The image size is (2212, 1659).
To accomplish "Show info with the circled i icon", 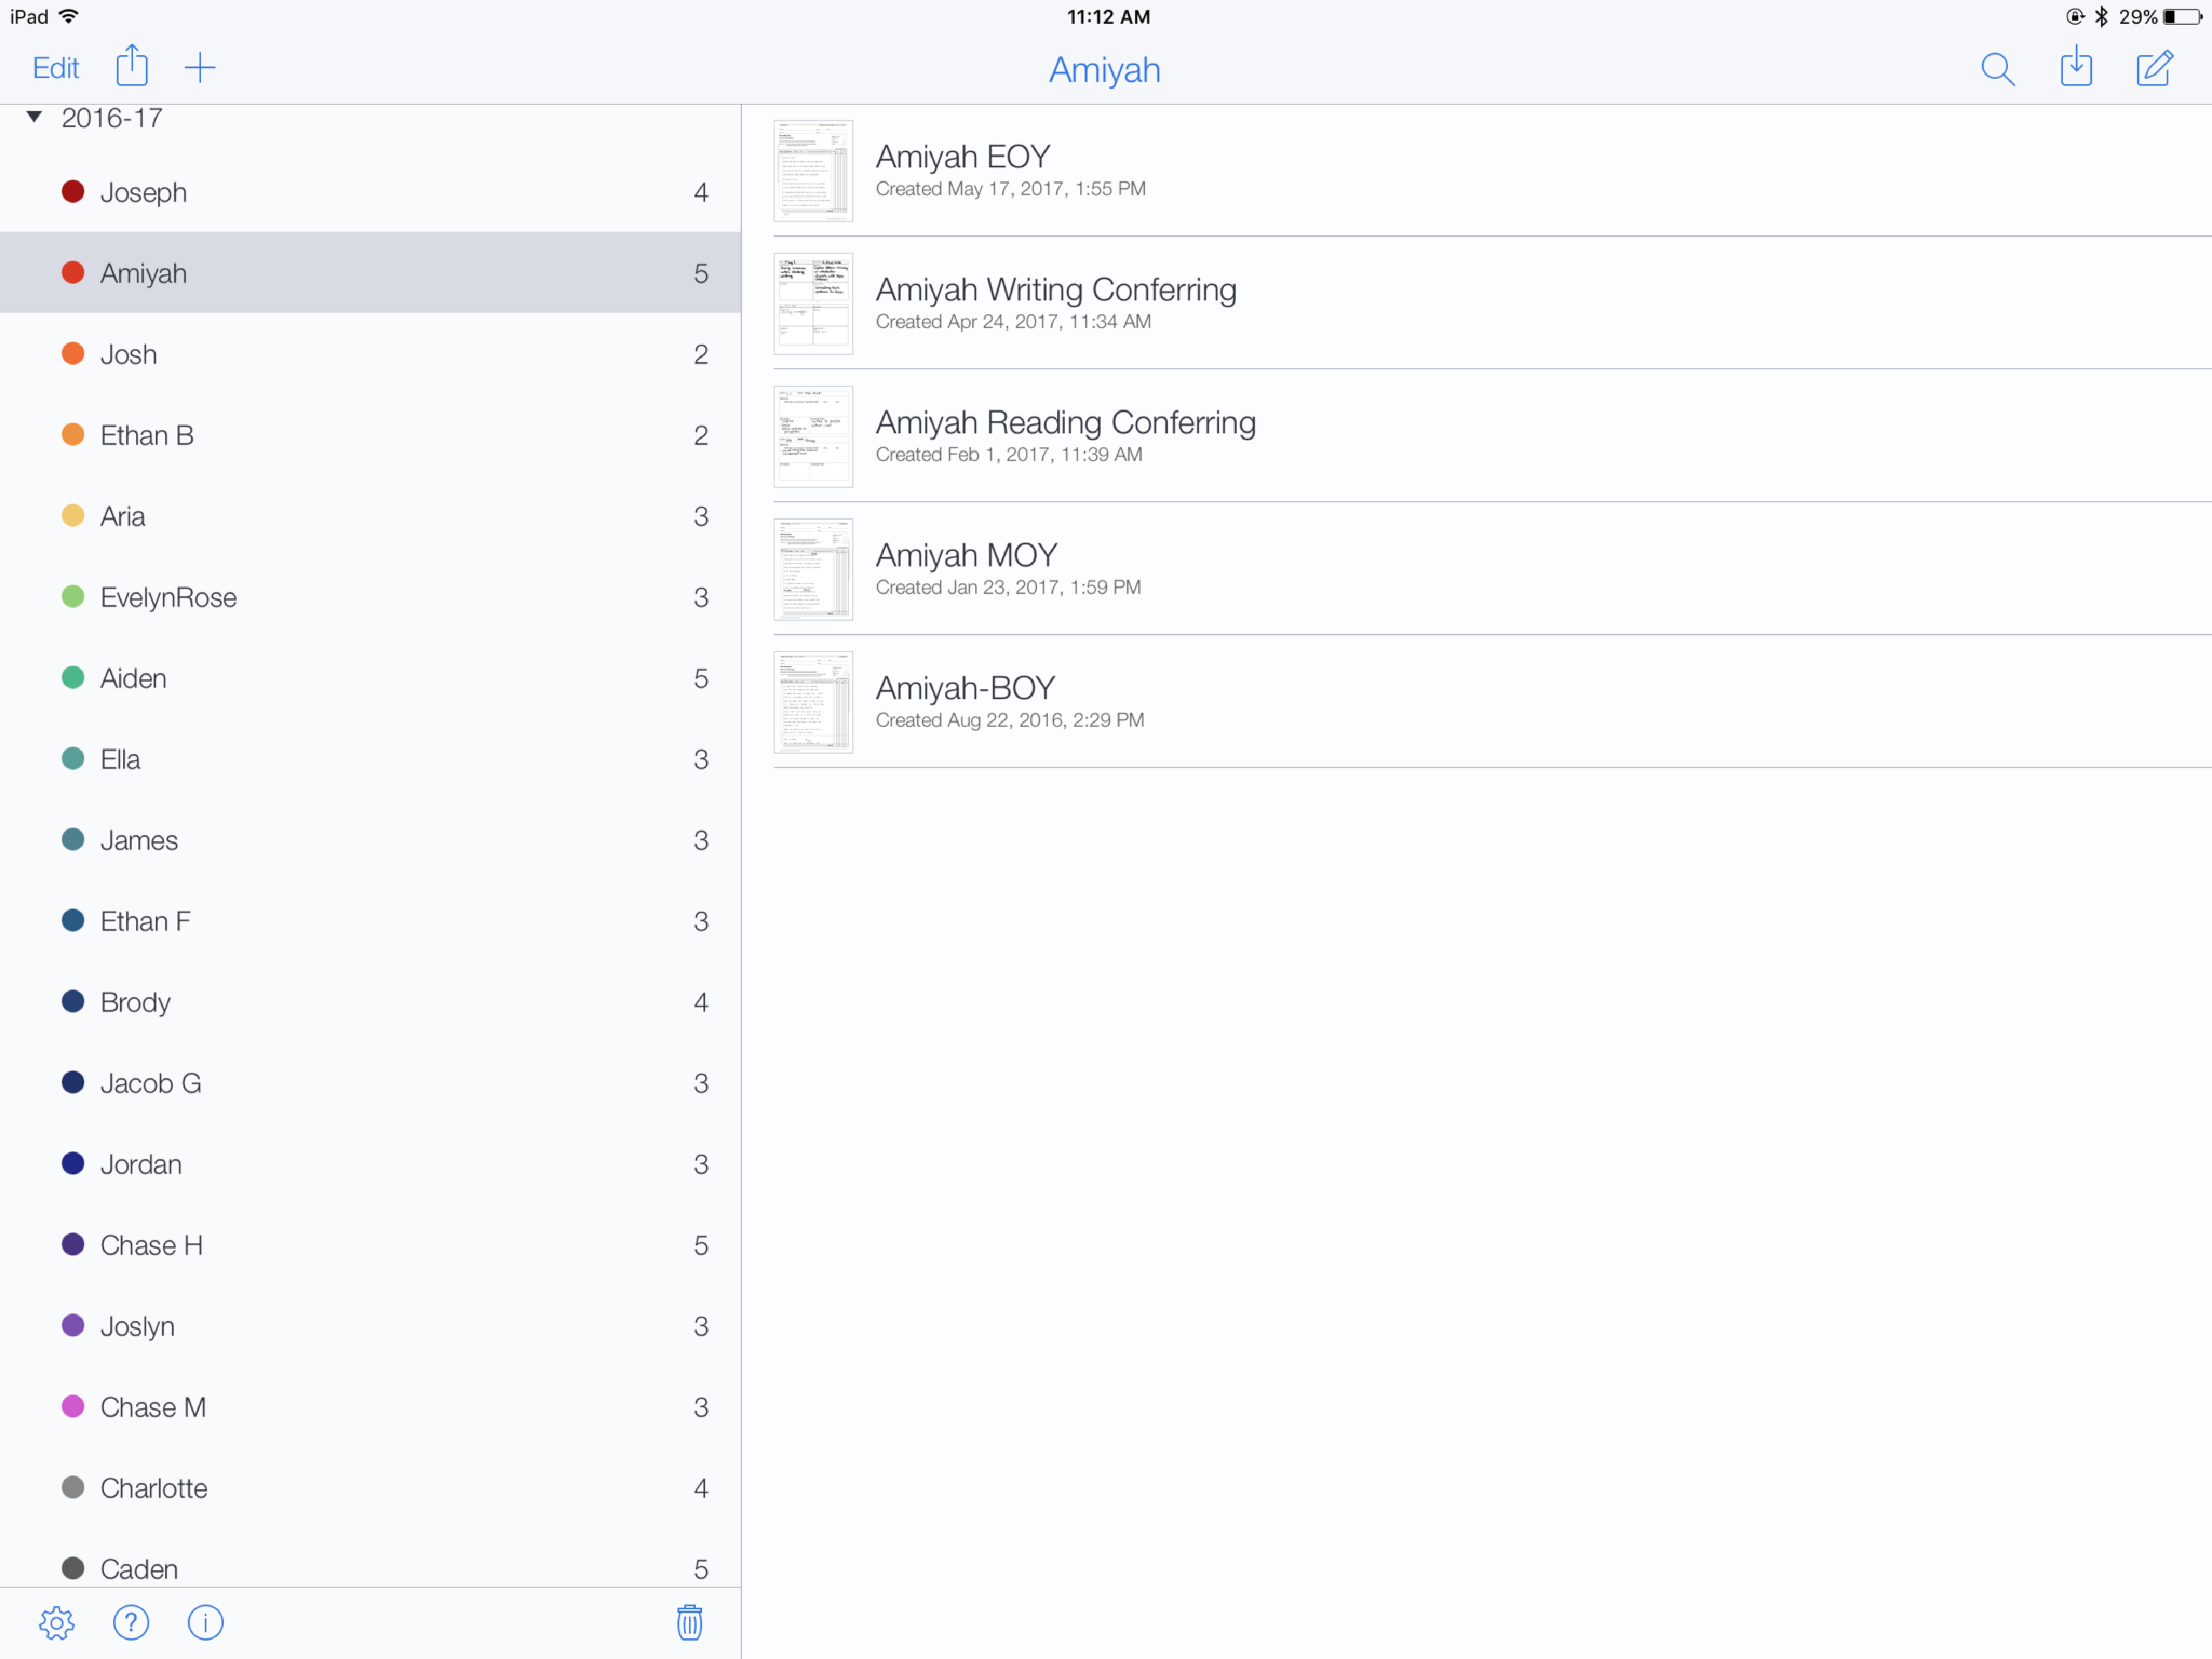I will coord(206,1623).
